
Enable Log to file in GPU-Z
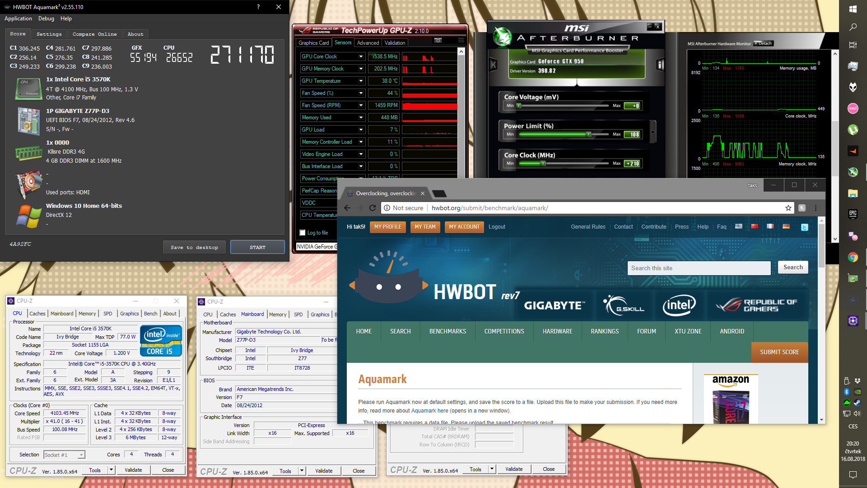coord(303,233)
